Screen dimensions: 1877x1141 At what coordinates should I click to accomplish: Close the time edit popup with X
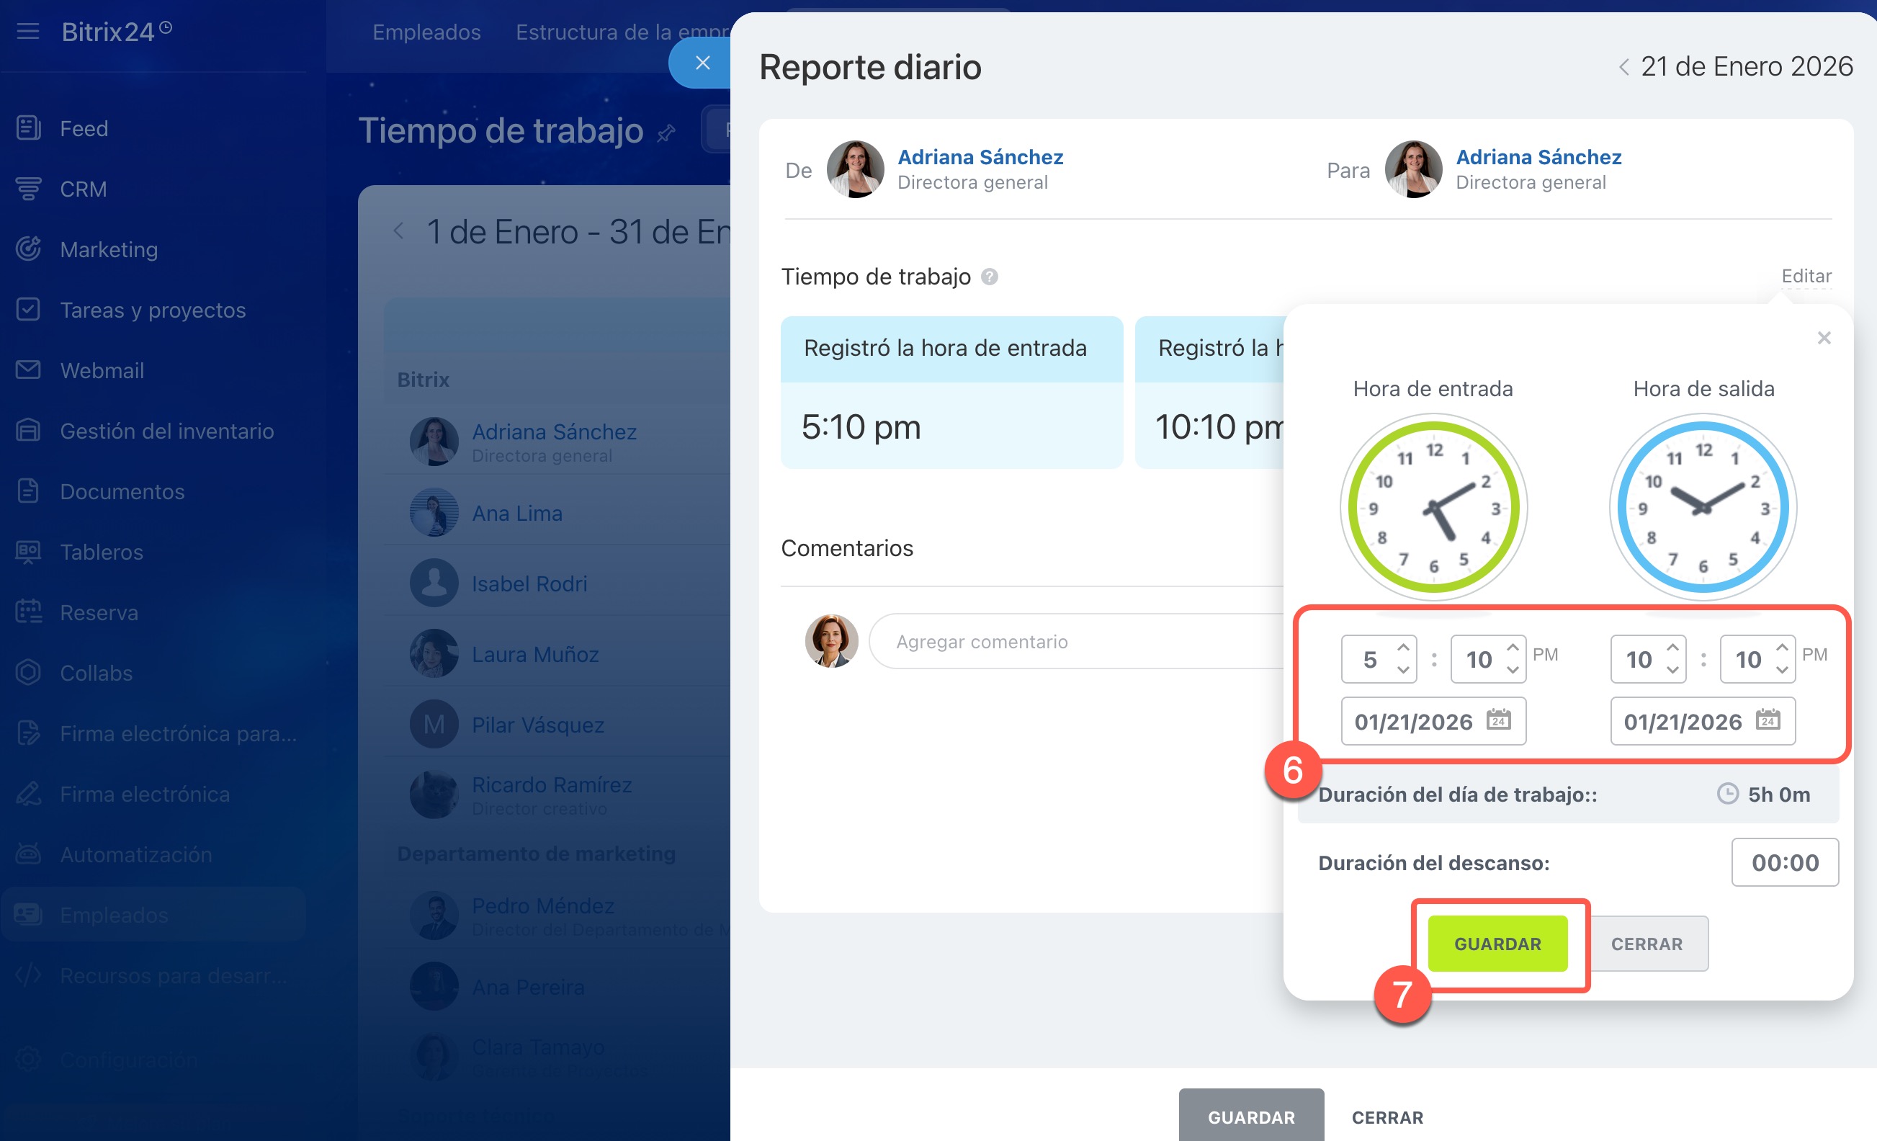click(1824, 337)
